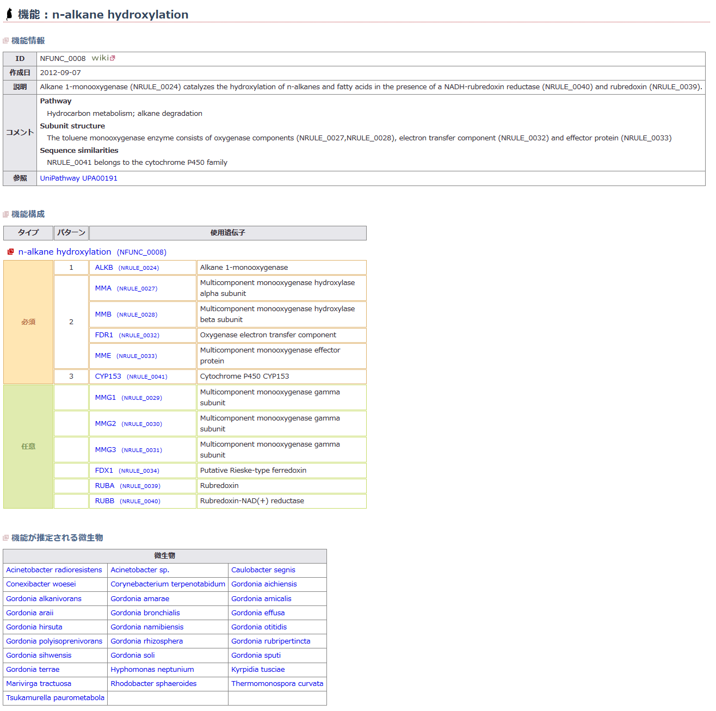Click the red icon beside n-alkane hydroxylation
716x711 pixels.
pyautogui.click(x=10, y=252)
